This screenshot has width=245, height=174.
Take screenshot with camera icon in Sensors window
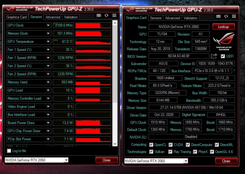(x=98, y=15)
